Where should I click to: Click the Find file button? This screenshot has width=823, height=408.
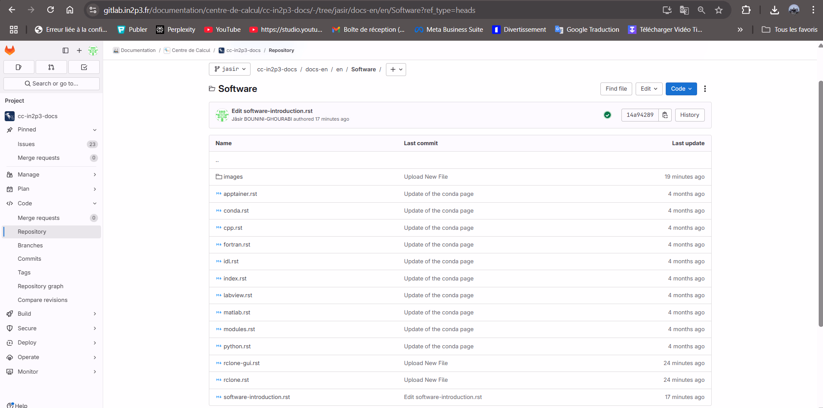tap(616, 88)
